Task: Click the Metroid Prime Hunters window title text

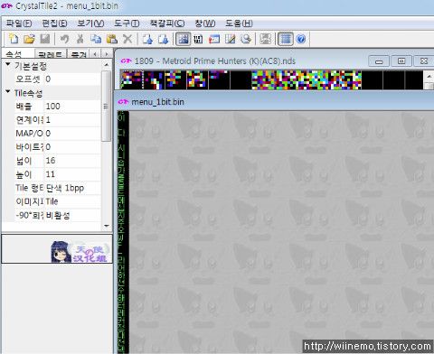Action: pos(214,61)
